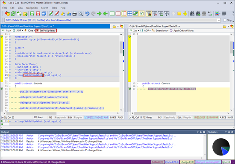Switch to horizontal split grid icon
The height and width of the screenshot is (164, 235).
click(129, 14)
